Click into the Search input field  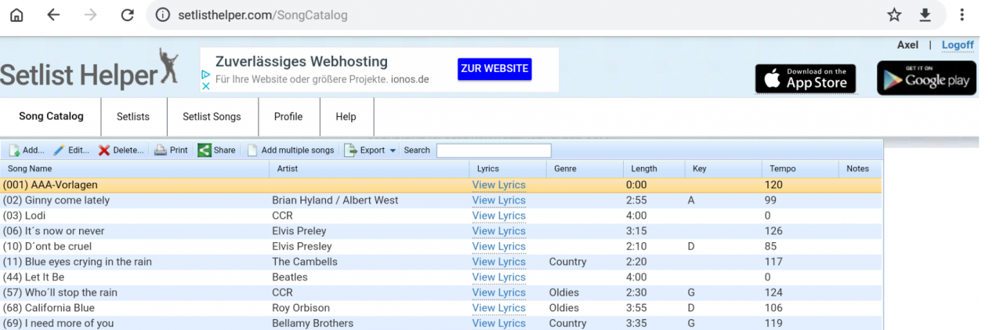coord(494,150)
